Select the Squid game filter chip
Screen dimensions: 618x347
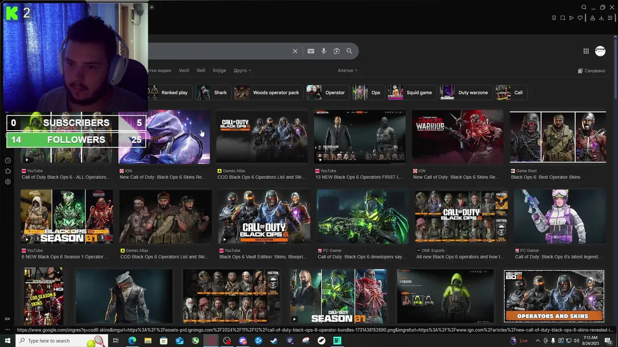pos(412,93)
